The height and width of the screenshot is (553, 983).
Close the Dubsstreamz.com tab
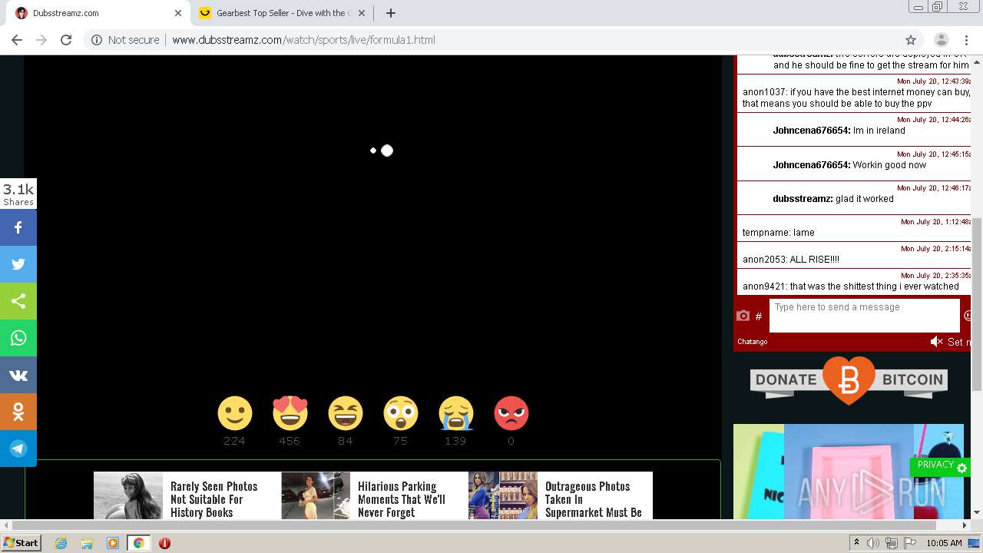(178, 13)
